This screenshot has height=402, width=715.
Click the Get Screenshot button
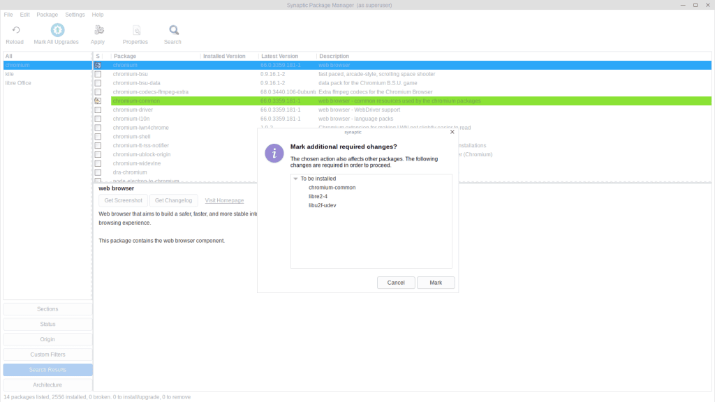tap(123, 200)
